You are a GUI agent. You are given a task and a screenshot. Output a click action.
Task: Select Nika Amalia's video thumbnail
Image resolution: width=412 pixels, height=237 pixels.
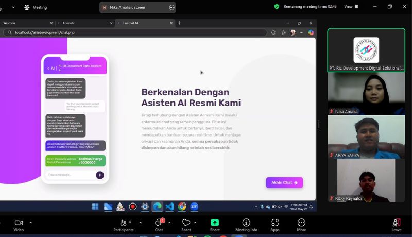coord(366,94)
